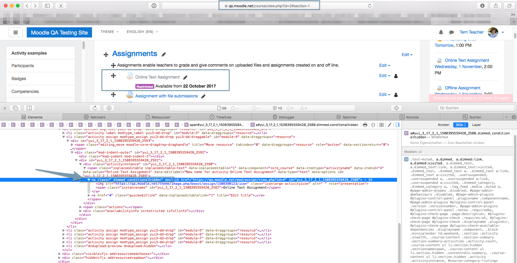The height and width of the screenshot is (263, 517).
Task: Toggle print media styles icon
Action: (365, 125)
